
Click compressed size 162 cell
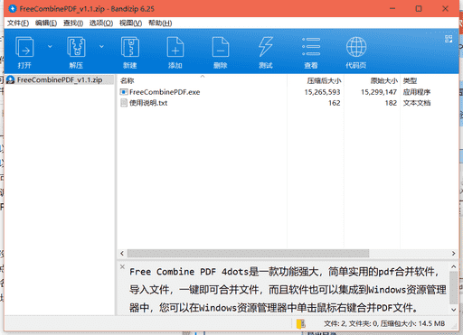coord(335,103)
